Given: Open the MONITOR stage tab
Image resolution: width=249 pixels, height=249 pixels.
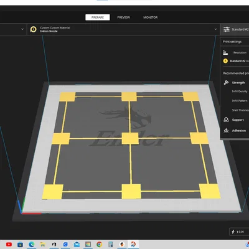Looking at the screenshot, I should point(151,17).
